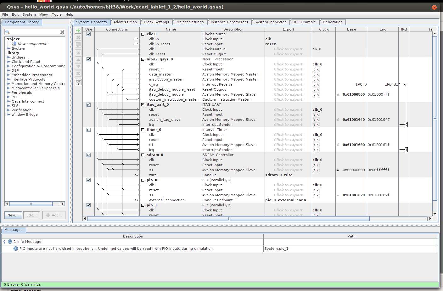Collapse the timer_0 component tree
The image size is (443, 291).
(x=143, y=130)
